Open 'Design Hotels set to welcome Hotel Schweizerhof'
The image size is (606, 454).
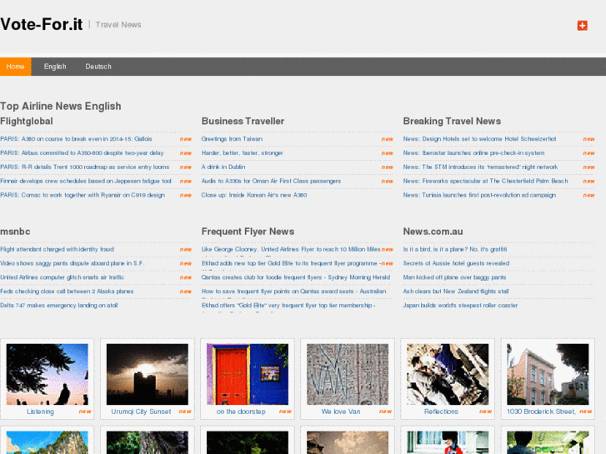(479, 139)
